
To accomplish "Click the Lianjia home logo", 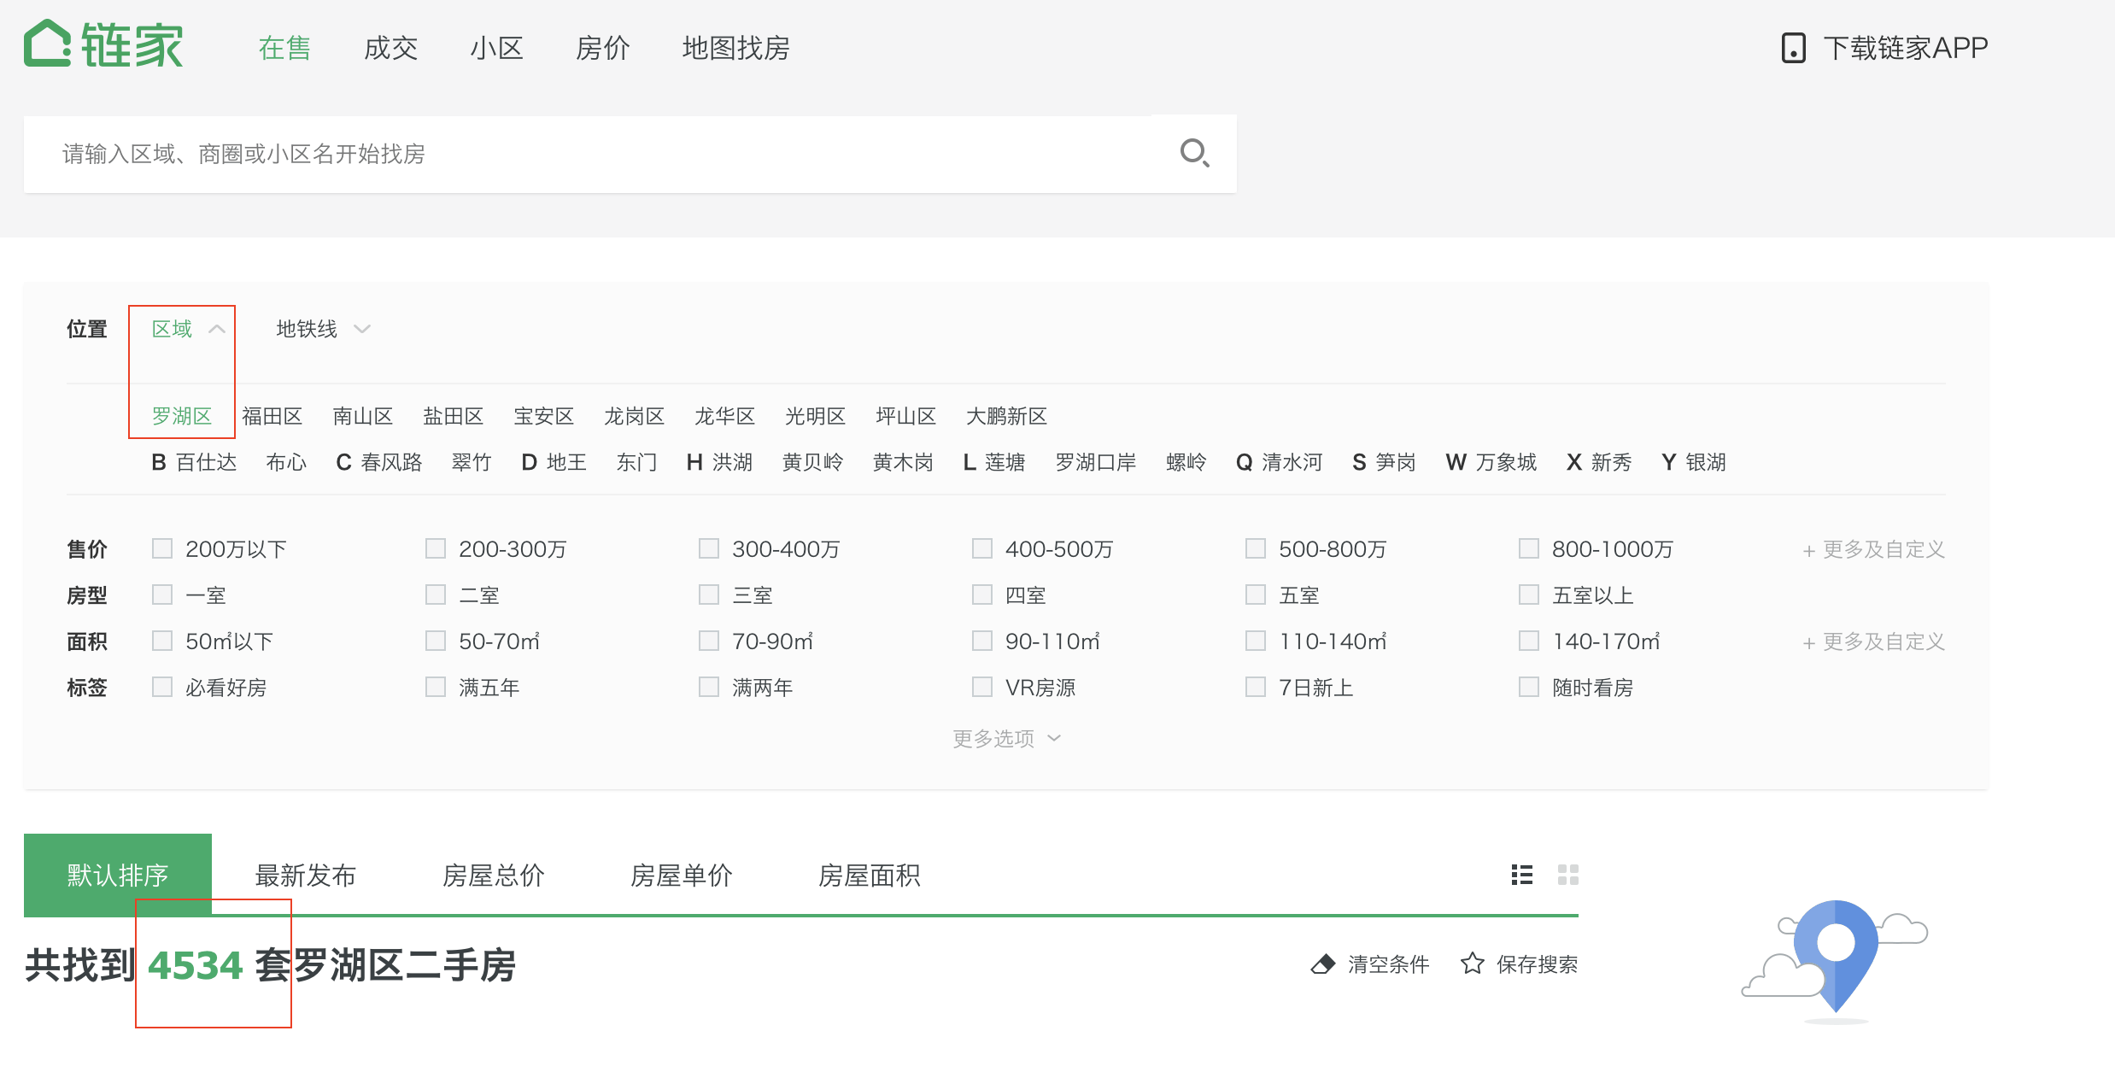I will (103, 44).
